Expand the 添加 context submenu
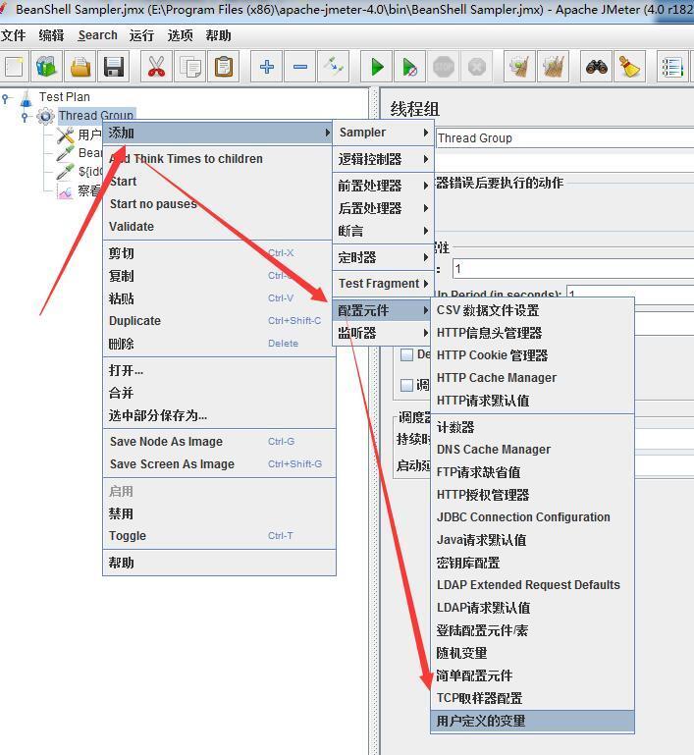This screenshot has height=755, width=694. [218, 133]
